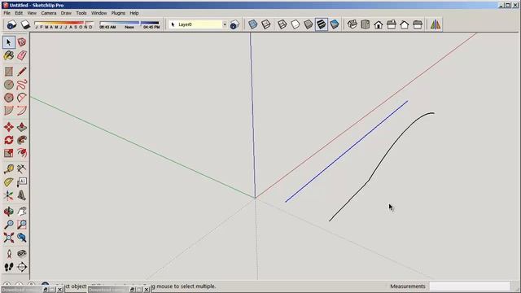The width and height of the screenshot is (521, 293).
Task: Toggle X-ray face style
Action: point(253,24)
